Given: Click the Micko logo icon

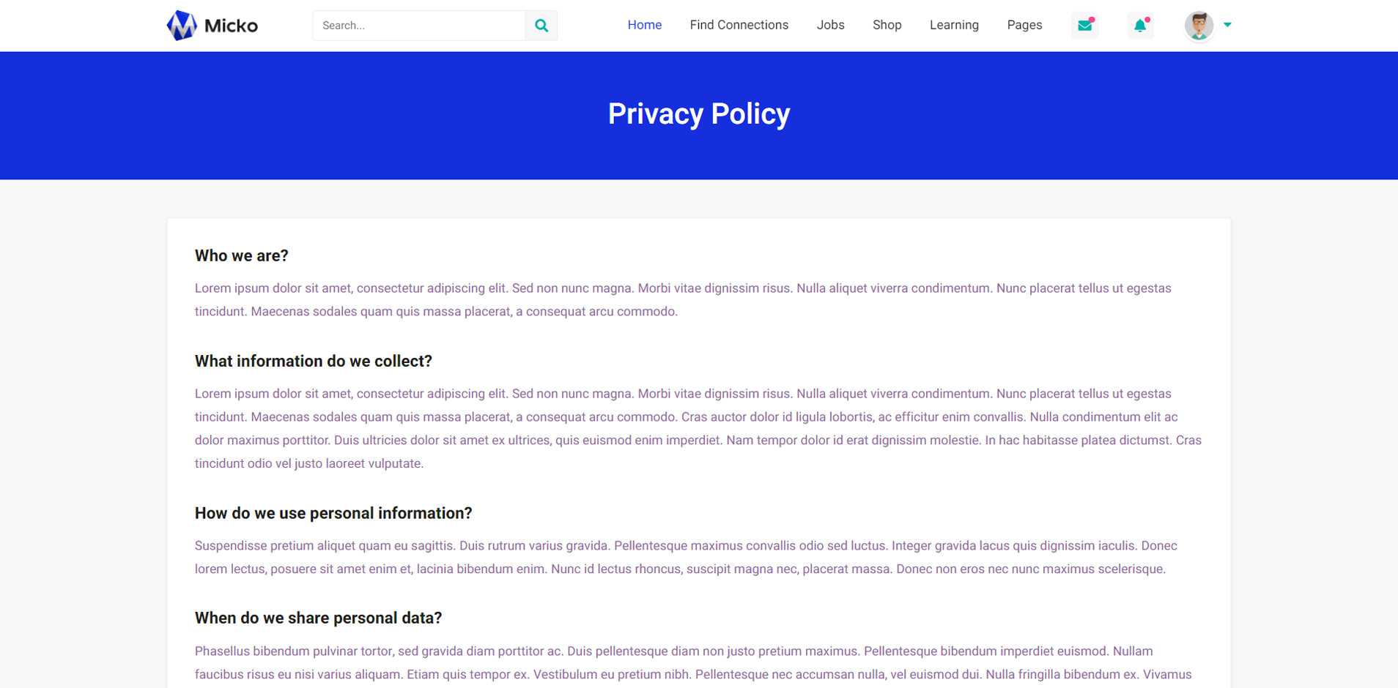Looking at the screenshot, I should [181, 26].
